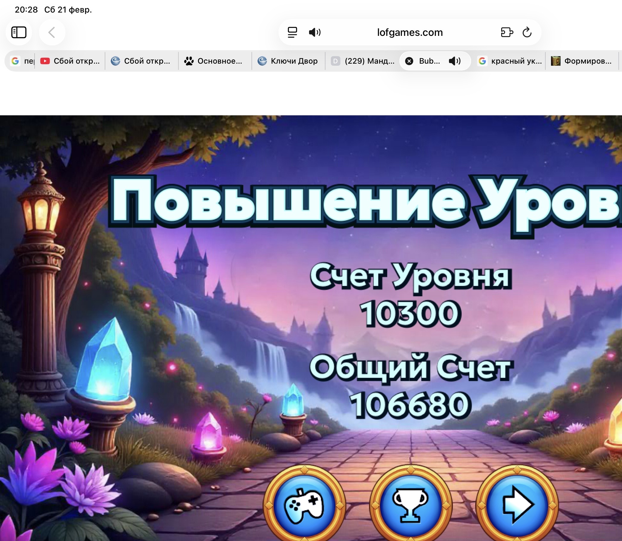
Task: Click the gamepad more-games button
Action: coord(305,506)
